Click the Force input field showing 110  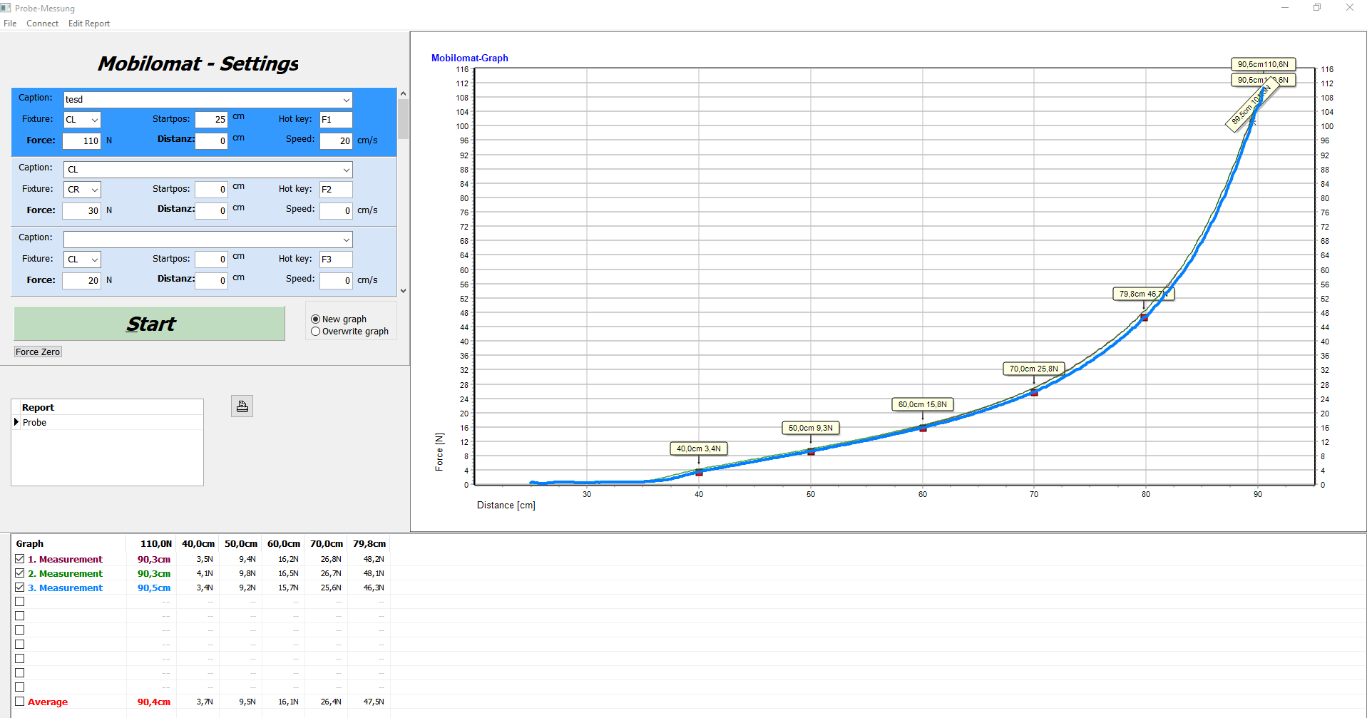tap(81, 141)
